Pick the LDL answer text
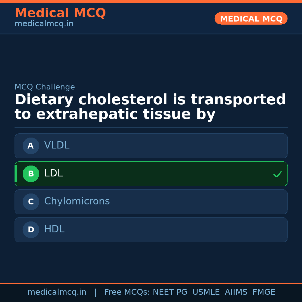 pyautogui.click(x=53, y=173)
